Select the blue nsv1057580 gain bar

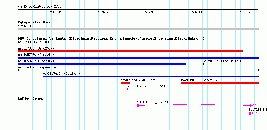[138, 58]
